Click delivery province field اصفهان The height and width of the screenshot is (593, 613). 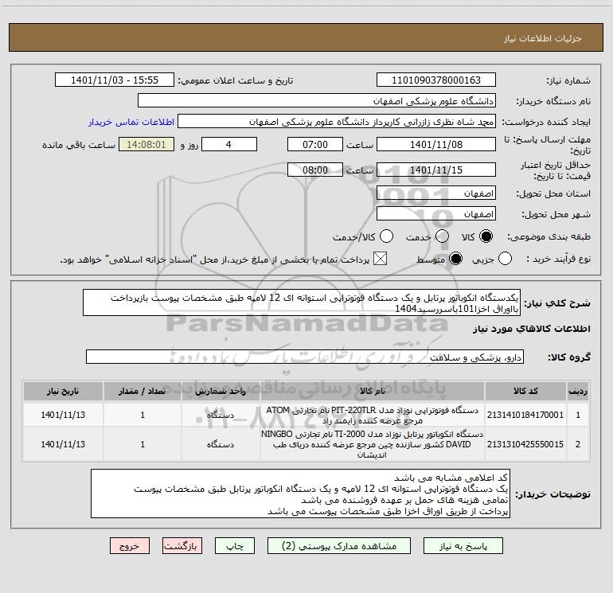[436, 193]
